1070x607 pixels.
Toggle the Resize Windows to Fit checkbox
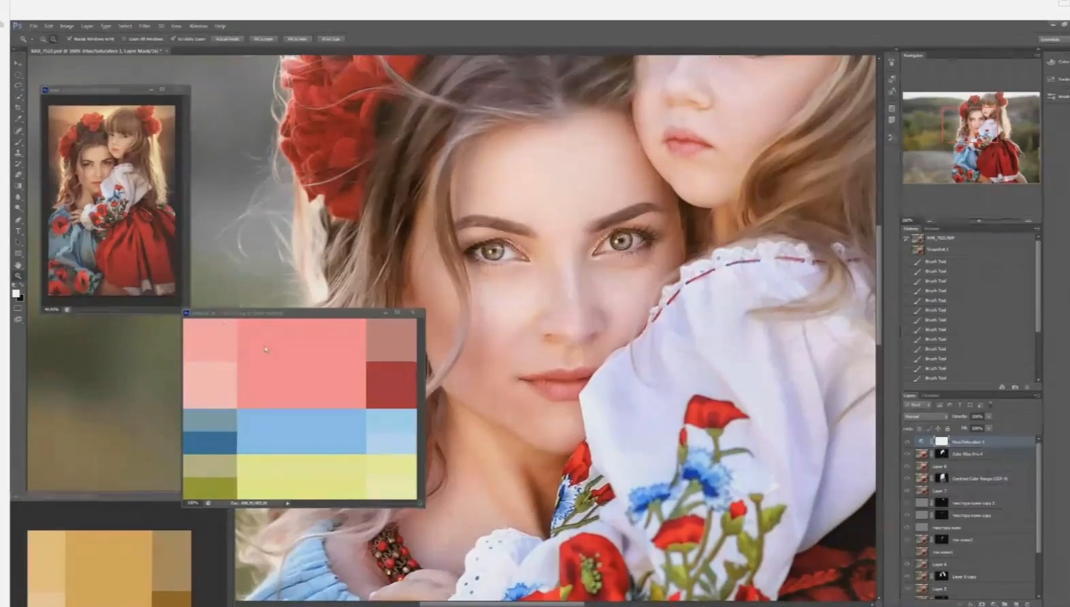tap(69, 39)
